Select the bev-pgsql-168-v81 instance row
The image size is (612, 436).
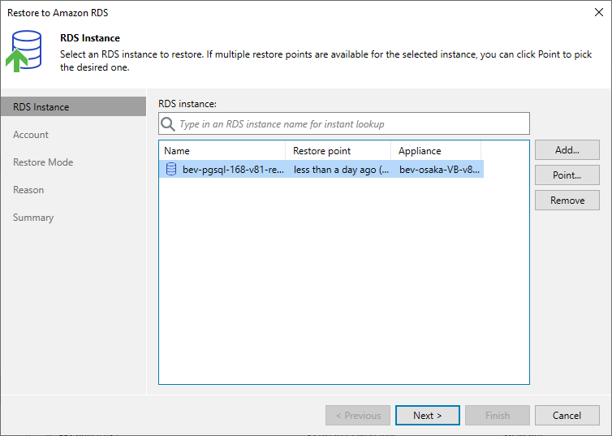click(321, 170)
